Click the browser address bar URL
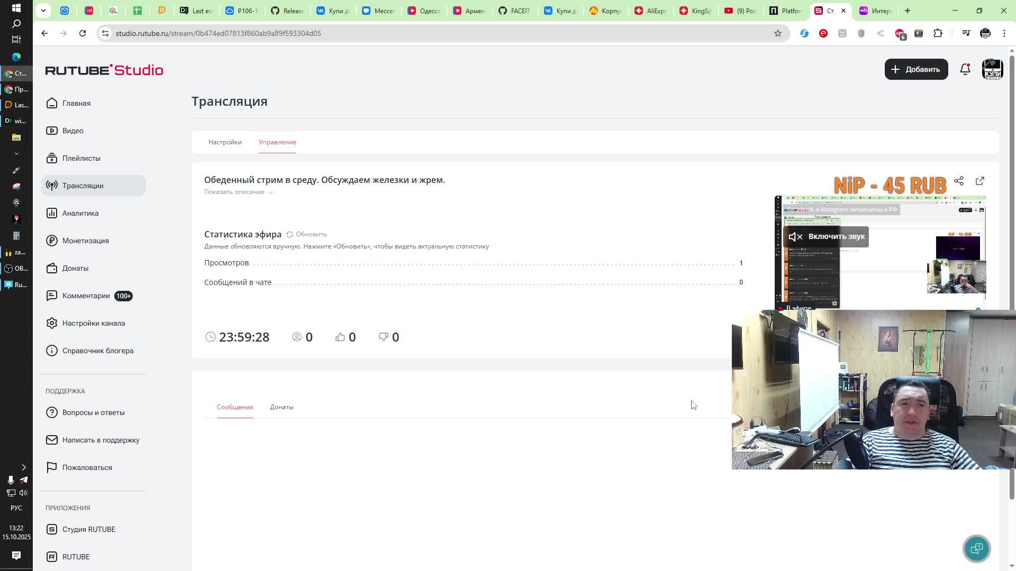Viewport: 1016px width, 571px height. (x=218, y=33)
